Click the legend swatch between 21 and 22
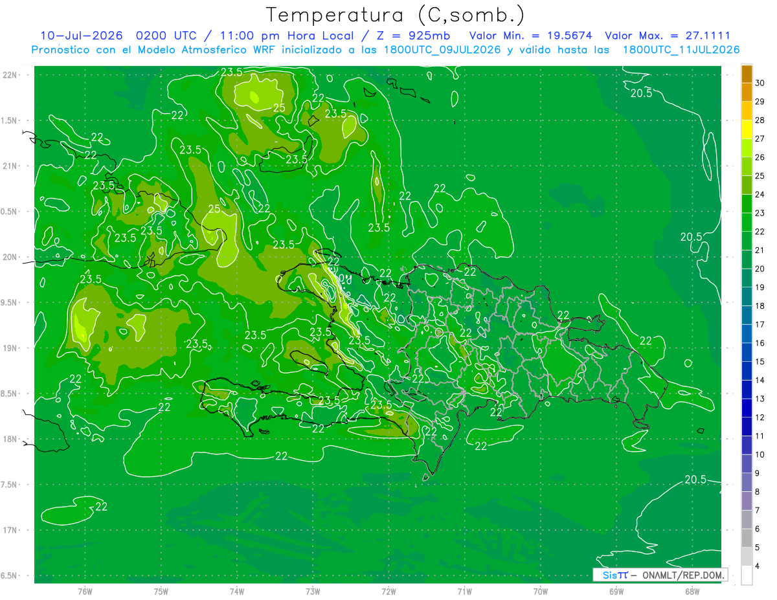The width and height of the screenshot is (777, 600). pos(747,241)
